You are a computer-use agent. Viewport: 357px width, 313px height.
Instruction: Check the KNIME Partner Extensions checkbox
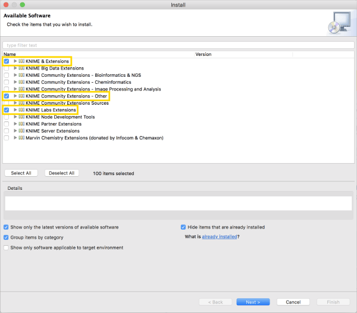(7, 124)
